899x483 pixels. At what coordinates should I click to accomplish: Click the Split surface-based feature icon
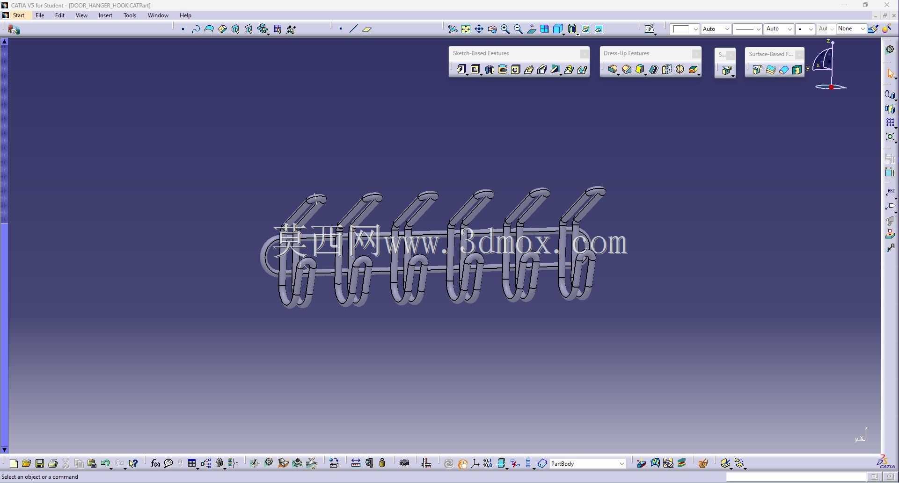point(757,70)
